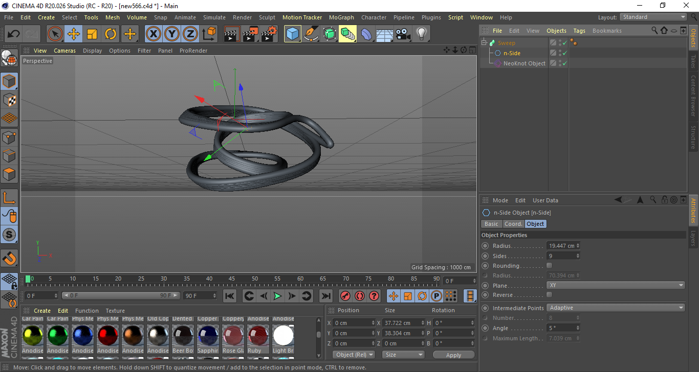
Task: Open viewport Cameras menu
Action: coord(65,51)
